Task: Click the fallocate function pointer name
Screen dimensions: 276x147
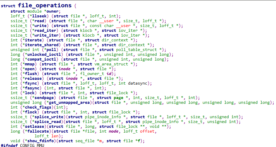Action: [x=38, y=131]
